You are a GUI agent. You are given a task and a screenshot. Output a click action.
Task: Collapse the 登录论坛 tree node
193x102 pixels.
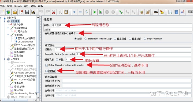[x=8, y=35]
